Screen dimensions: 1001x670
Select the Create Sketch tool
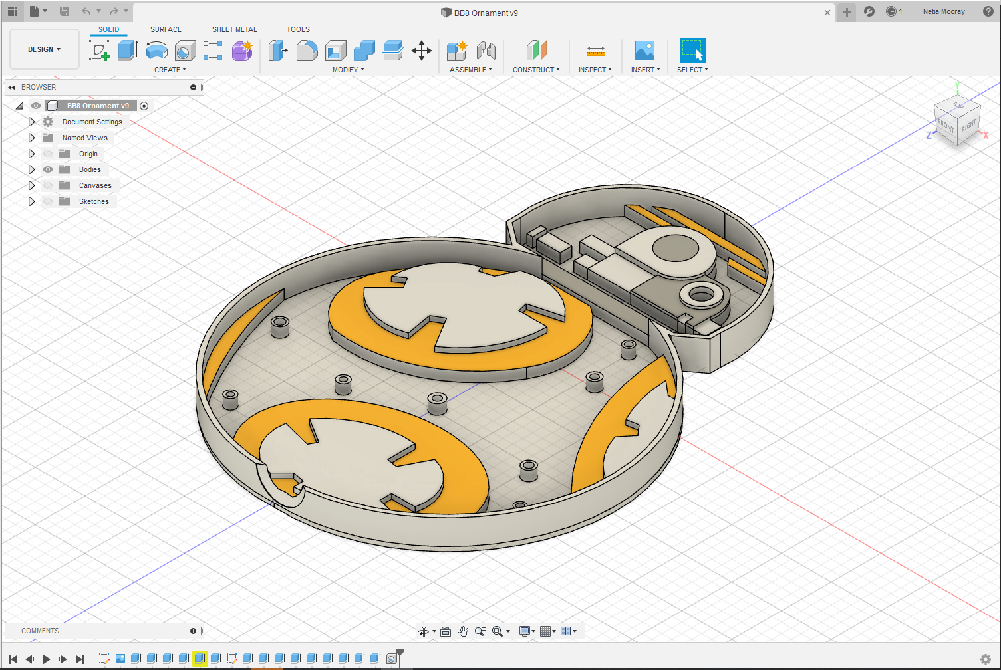tap(100, 51)
